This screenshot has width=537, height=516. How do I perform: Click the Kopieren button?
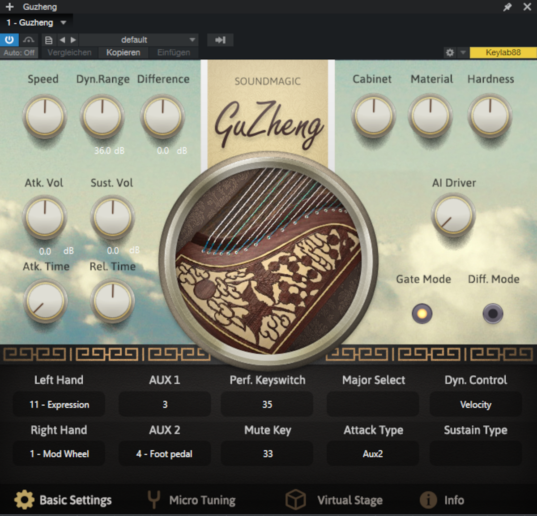pos(123,52)
